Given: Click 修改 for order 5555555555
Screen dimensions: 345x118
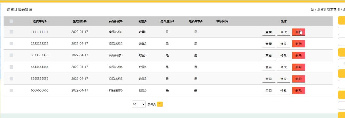Looking at the screenshot, I should point(284,79).
